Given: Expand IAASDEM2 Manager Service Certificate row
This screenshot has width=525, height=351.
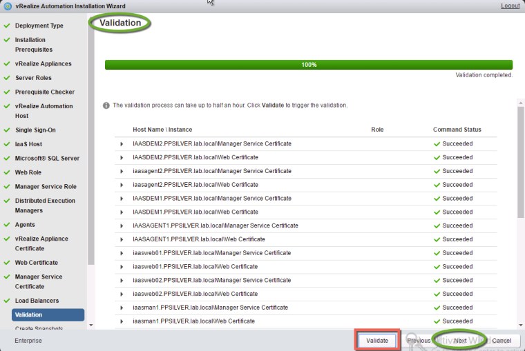Looking at the screenshot, I should coord(122,144).
